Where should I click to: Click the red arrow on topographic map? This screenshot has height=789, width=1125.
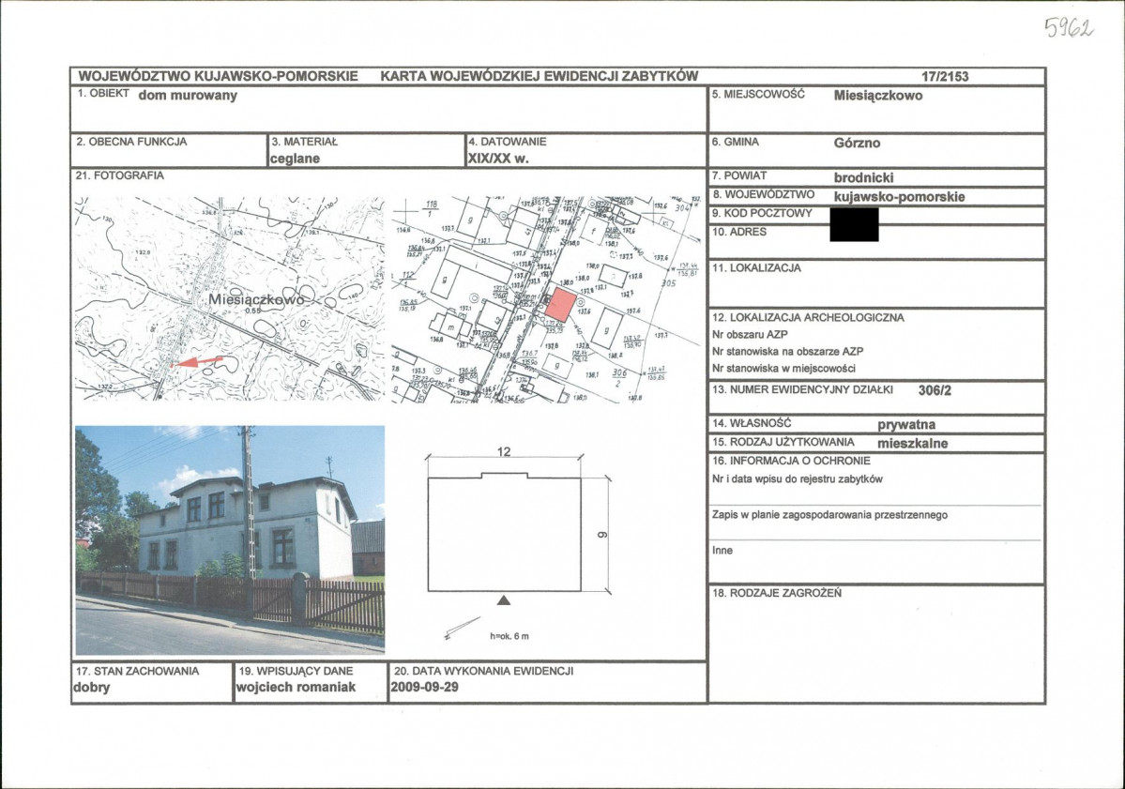pyautogui.click(x=197, y=362)
